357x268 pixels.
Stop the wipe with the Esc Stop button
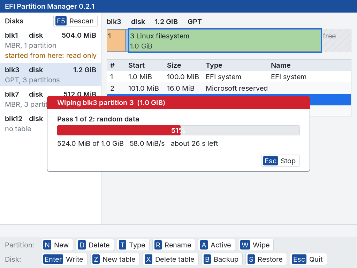[x=280, y=161]
